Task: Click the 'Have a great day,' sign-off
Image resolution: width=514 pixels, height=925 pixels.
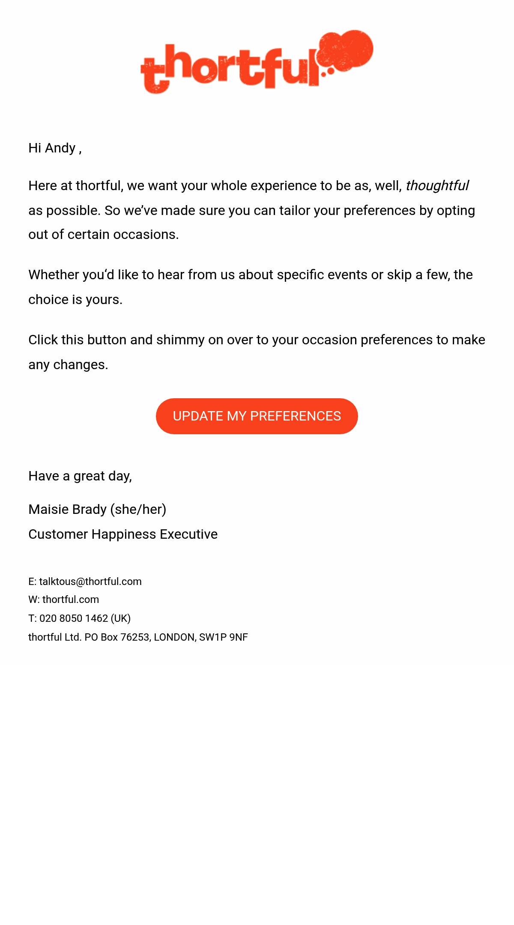Action: click(80, 476)
